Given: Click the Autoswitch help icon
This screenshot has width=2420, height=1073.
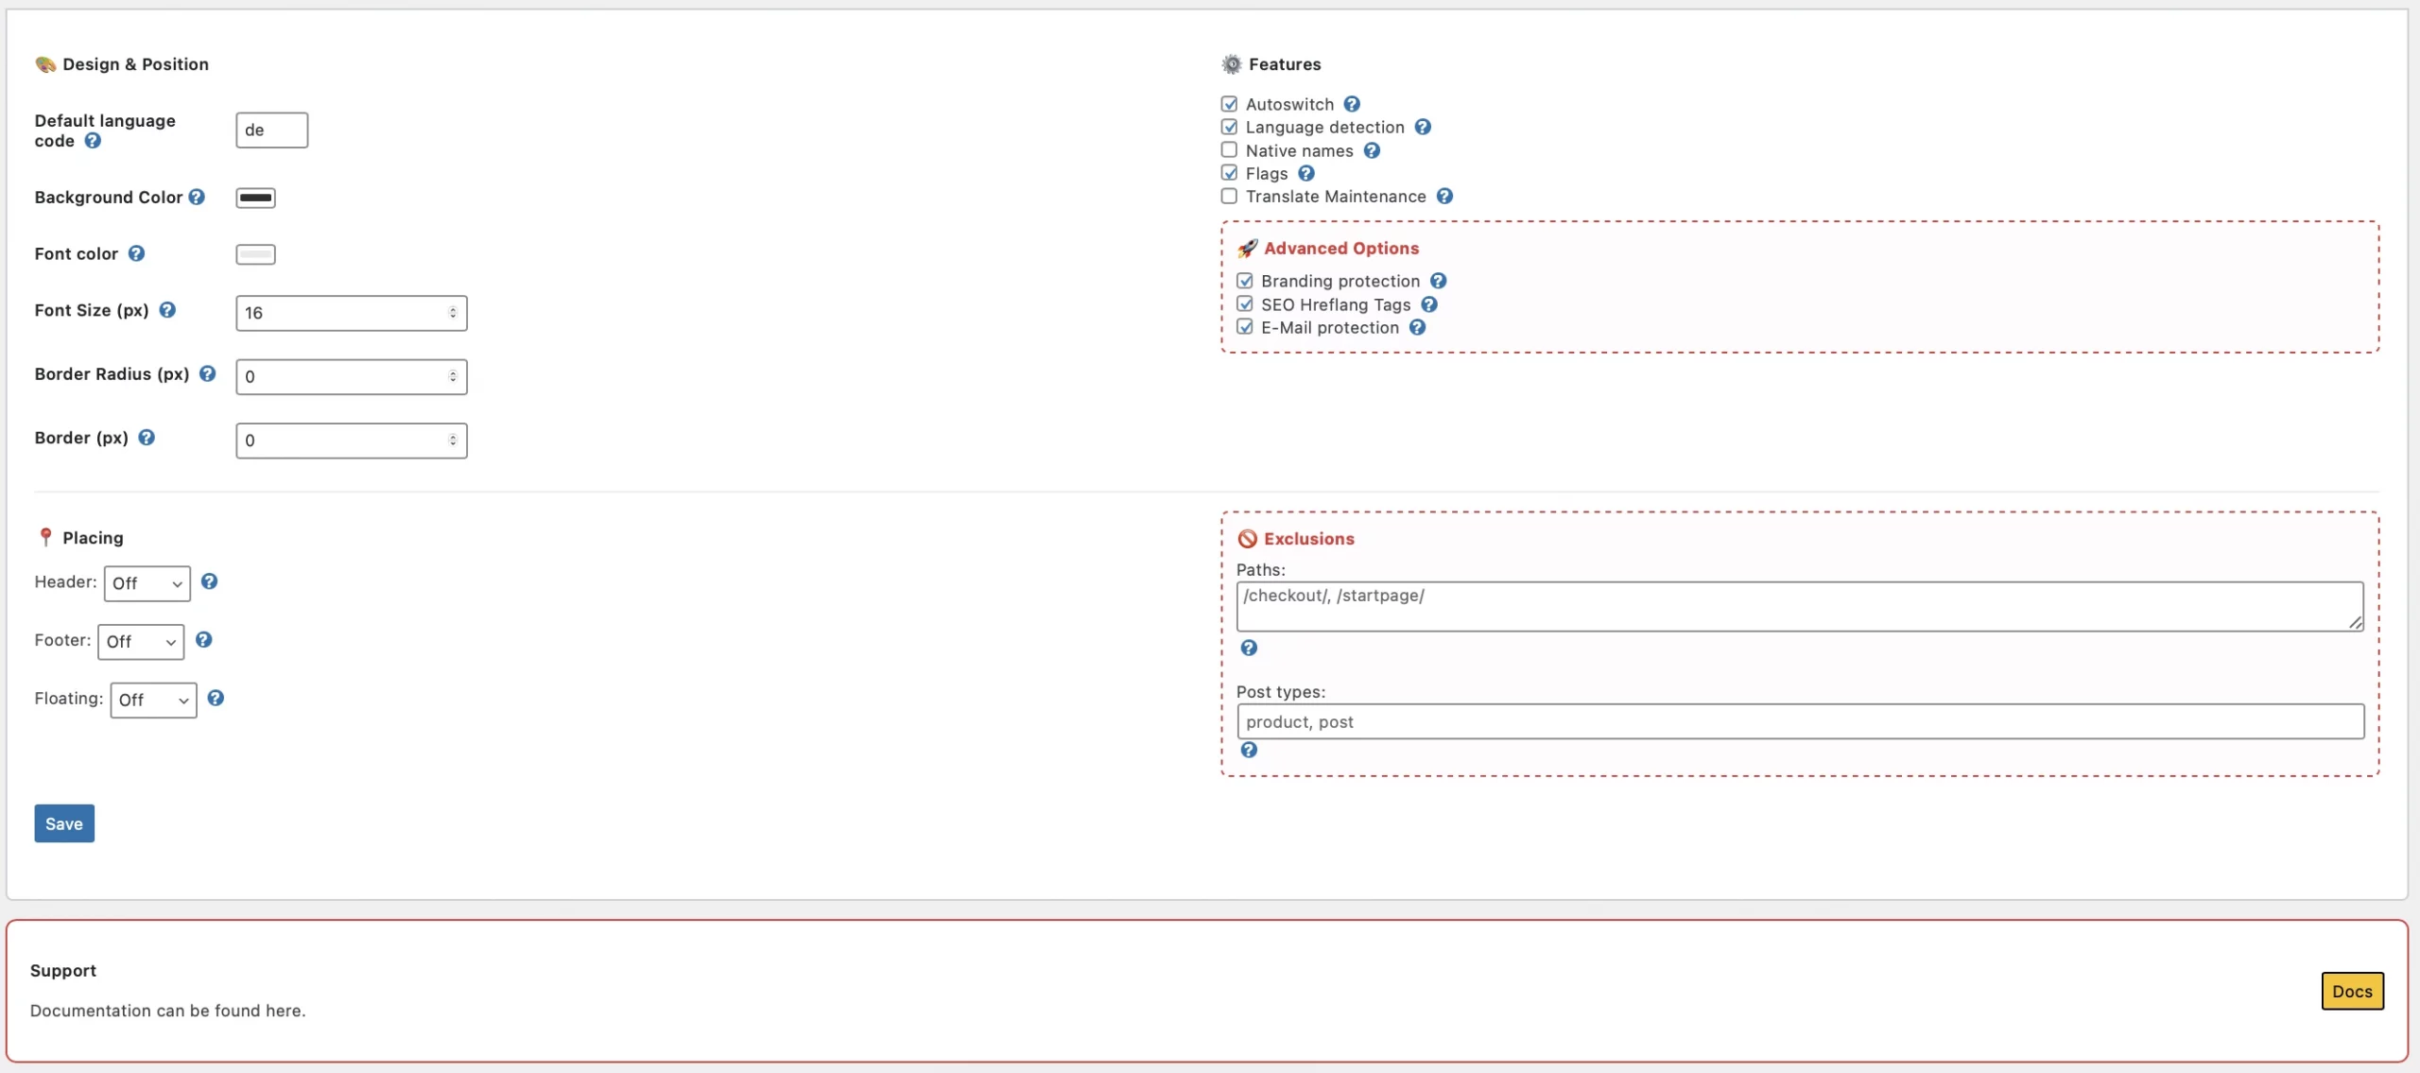Looking at the screenshot, I should 1351,104.
